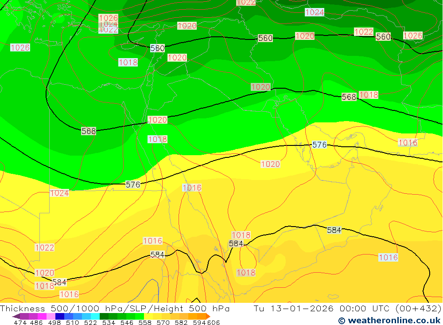
Task: Click the darkest green legend swatch
Action: [x=104, y=316]
